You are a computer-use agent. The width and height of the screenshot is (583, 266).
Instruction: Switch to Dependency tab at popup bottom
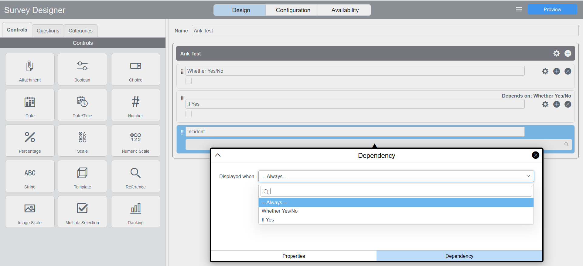(459, 256)
